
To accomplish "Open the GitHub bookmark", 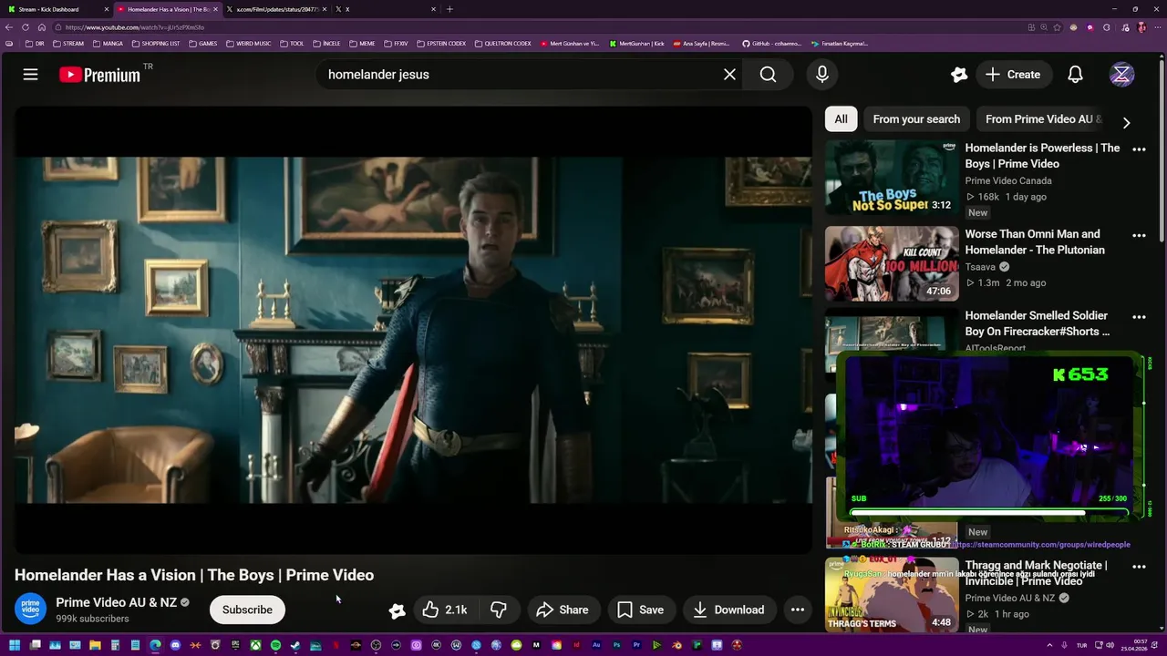I will pos(771,43).
